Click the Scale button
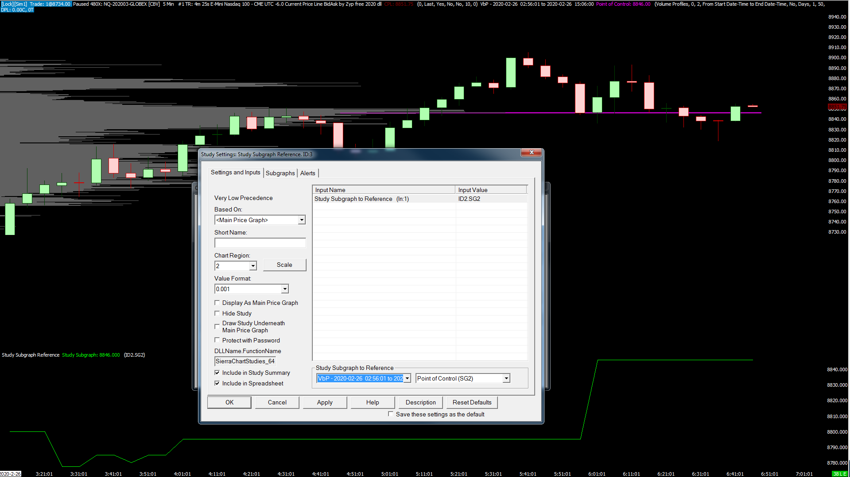Screen dimensions: 850x477 (284, 265)
